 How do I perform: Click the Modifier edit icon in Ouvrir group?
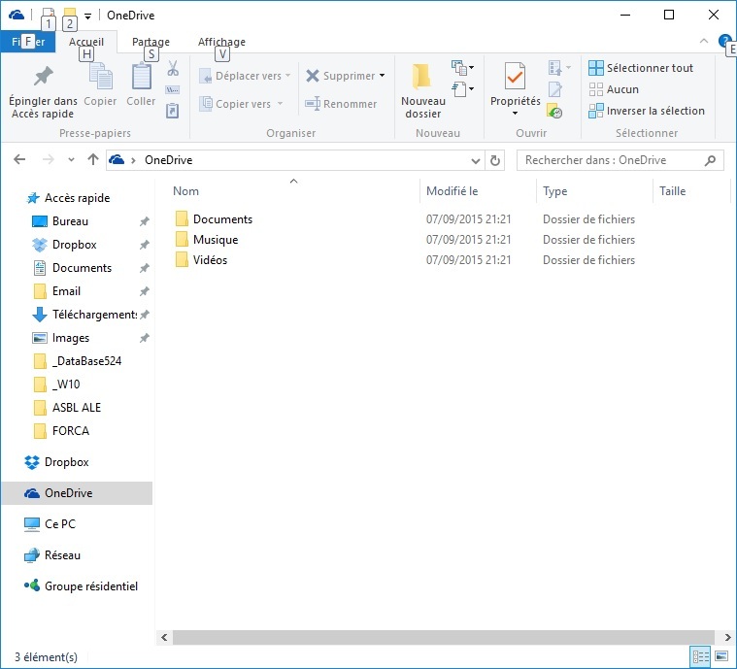point(555,89)
